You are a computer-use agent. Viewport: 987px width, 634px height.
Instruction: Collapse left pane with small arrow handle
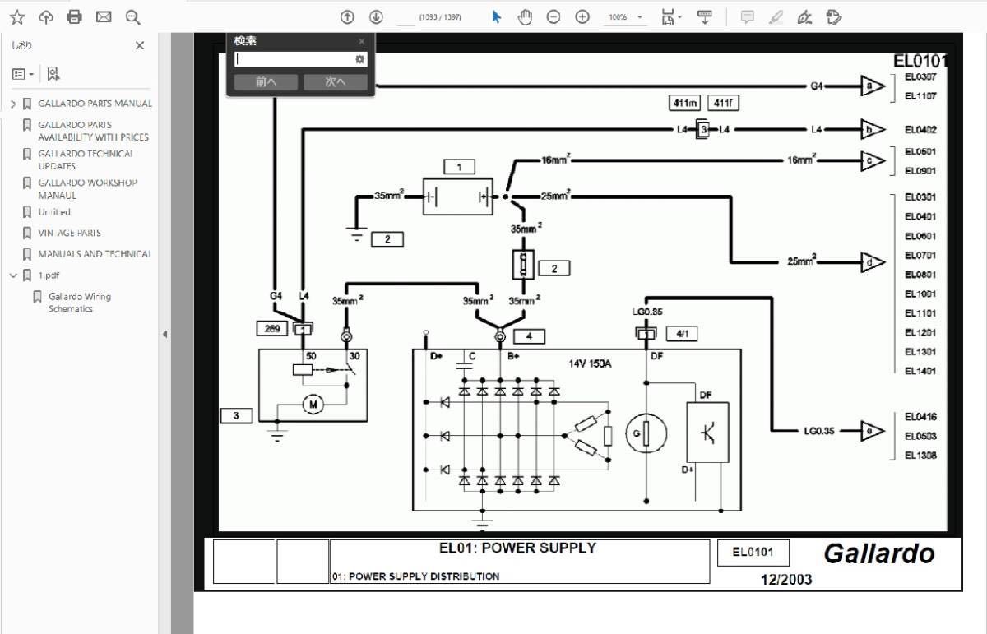[164, 334]
